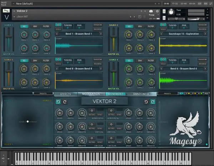Toggle right Circular movement power button
The width and height of the screenshot is (214, 166).
coord(111,138)
